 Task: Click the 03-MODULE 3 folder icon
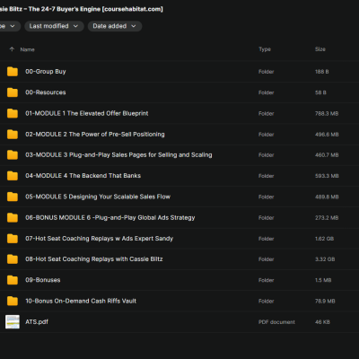click(x=13, y=155)
